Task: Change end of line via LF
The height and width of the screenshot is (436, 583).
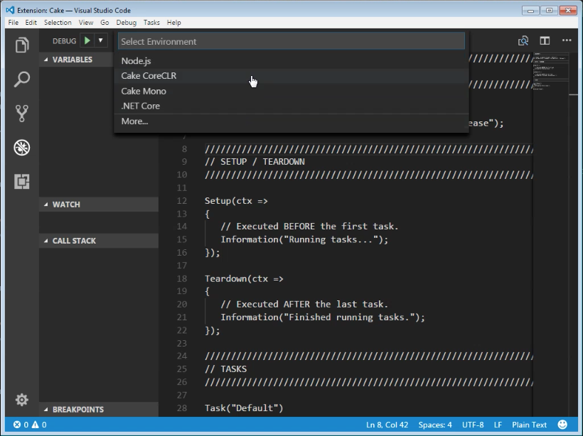Action: pyautogui.click(x=498, y=425)
